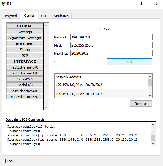The height and width of the screenshot is (166, 163).
Task: Open Serial2/0 interface settings
Action: pyautogui.click(x=25, y=79)
